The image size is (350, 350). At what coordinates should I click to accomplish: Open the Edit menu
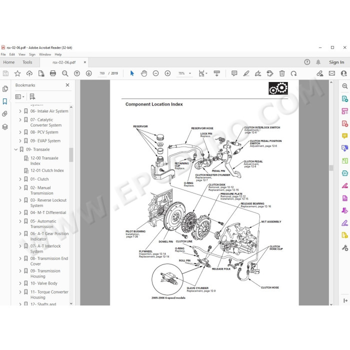point(12,54)
